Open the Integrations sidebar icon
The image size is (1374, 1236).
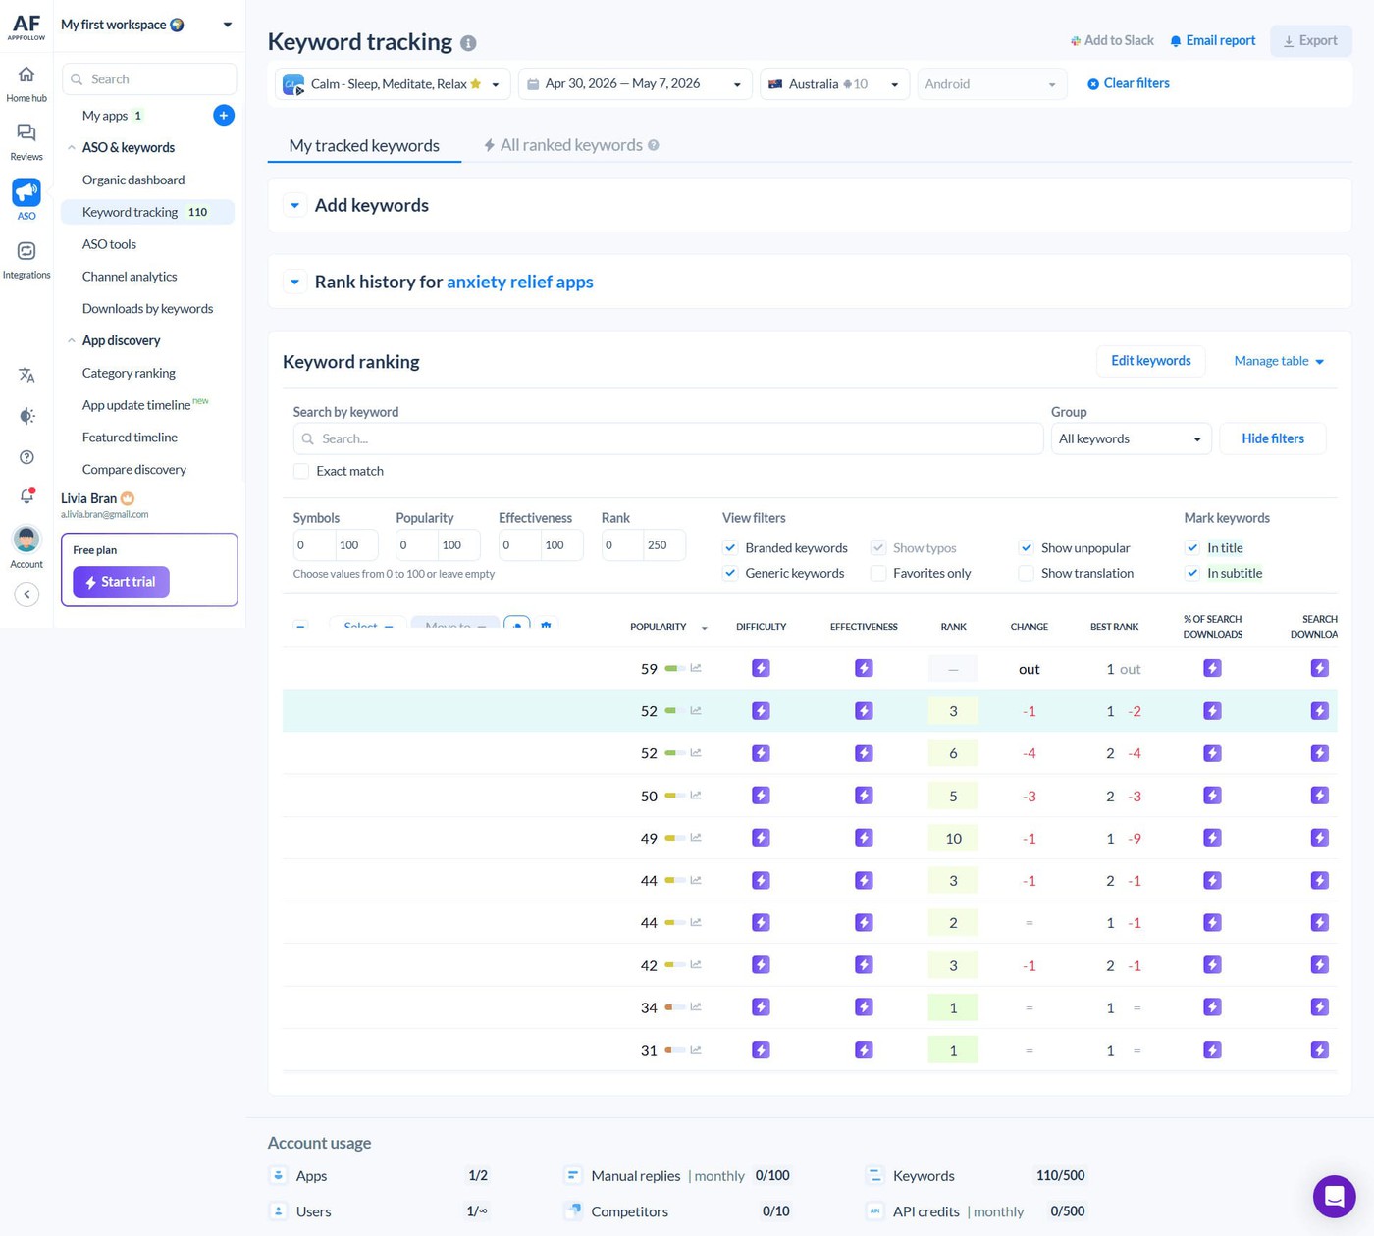26,251
